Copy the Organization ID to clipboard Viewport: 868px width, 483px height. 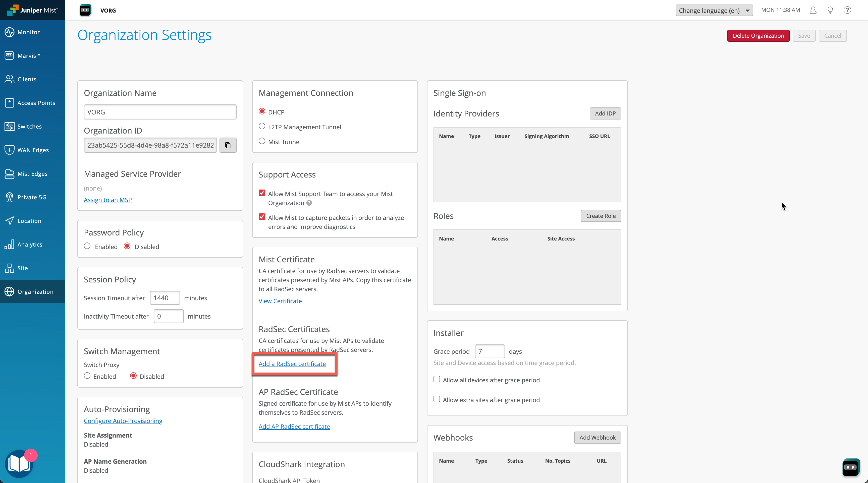228,145
